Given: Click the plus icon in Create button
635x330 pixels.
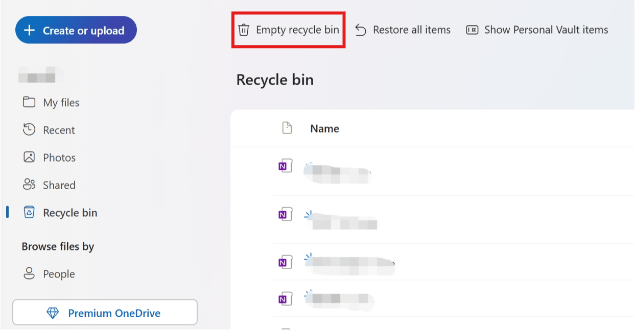Looking at the screenshot, I should point(30,31).
